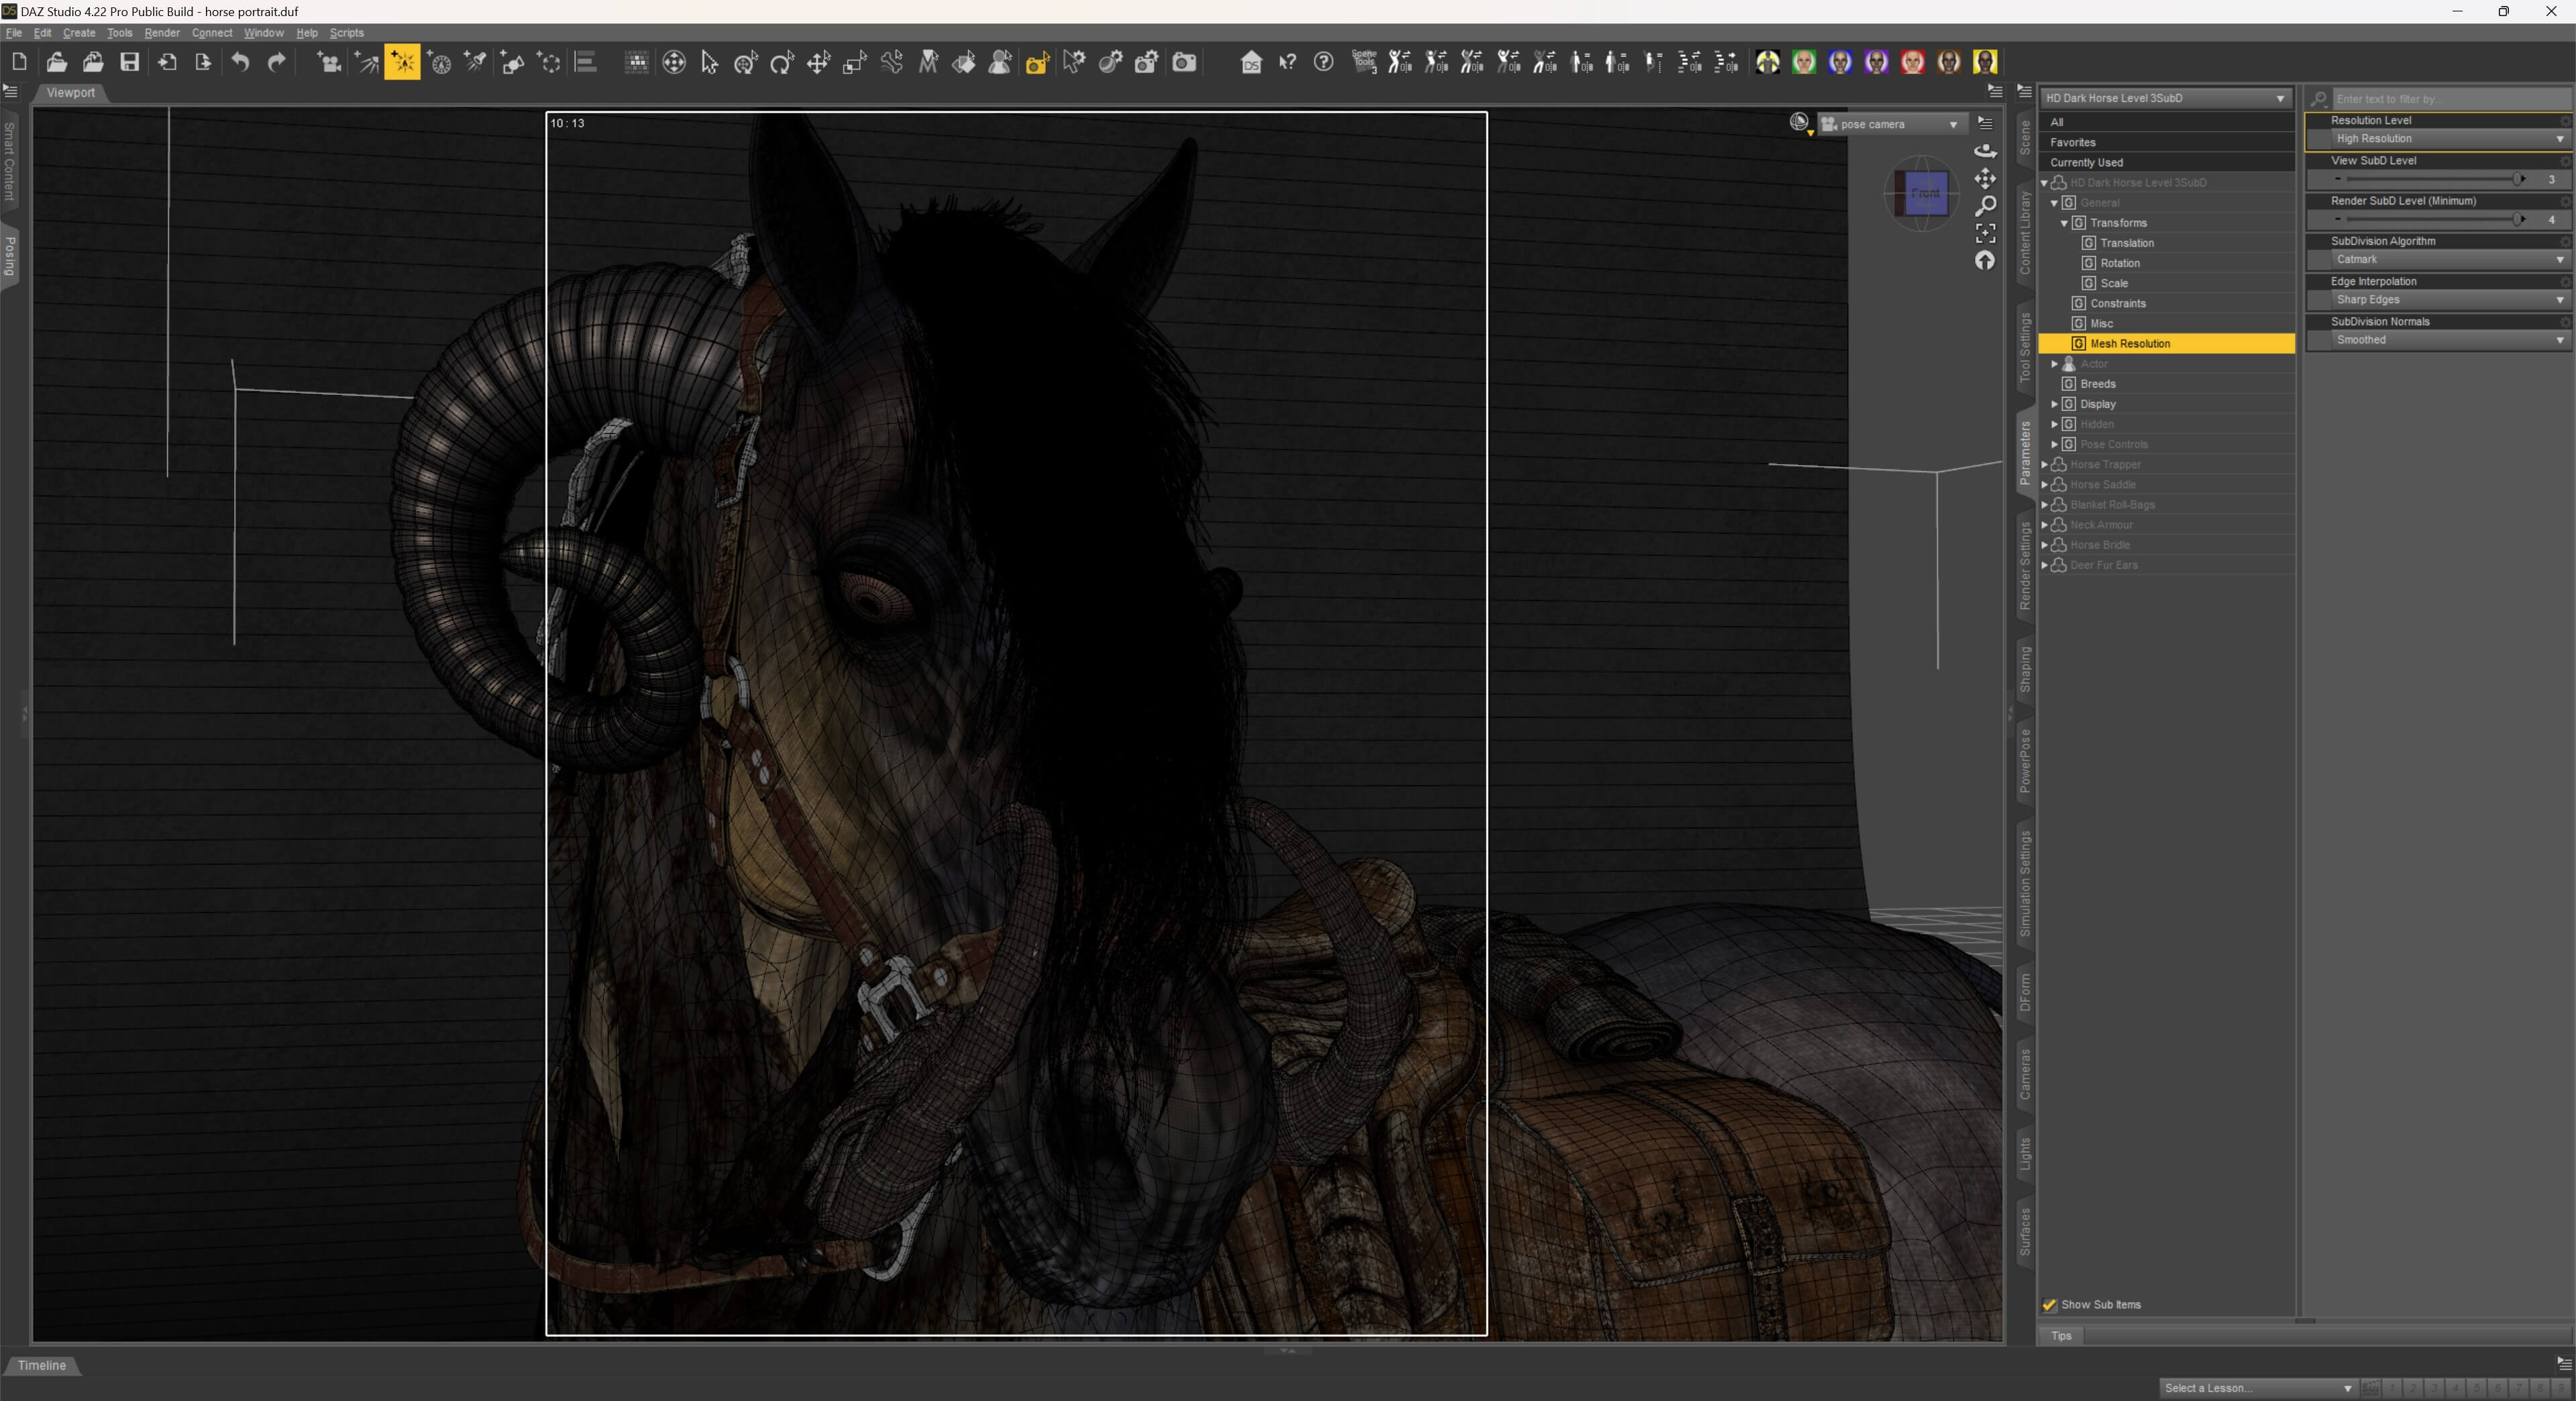The width and height of the screenshot is (2576, 1401).
Task: Select the Translate tool with four arrows
Action: coord(818,62)
